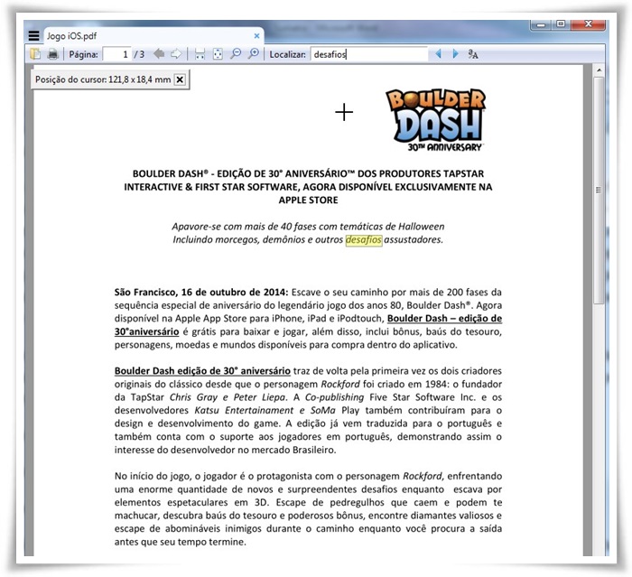This screenshot has height=577, width=632.
Task: Select the Fit Page view icon
Action: pos(218,54)
